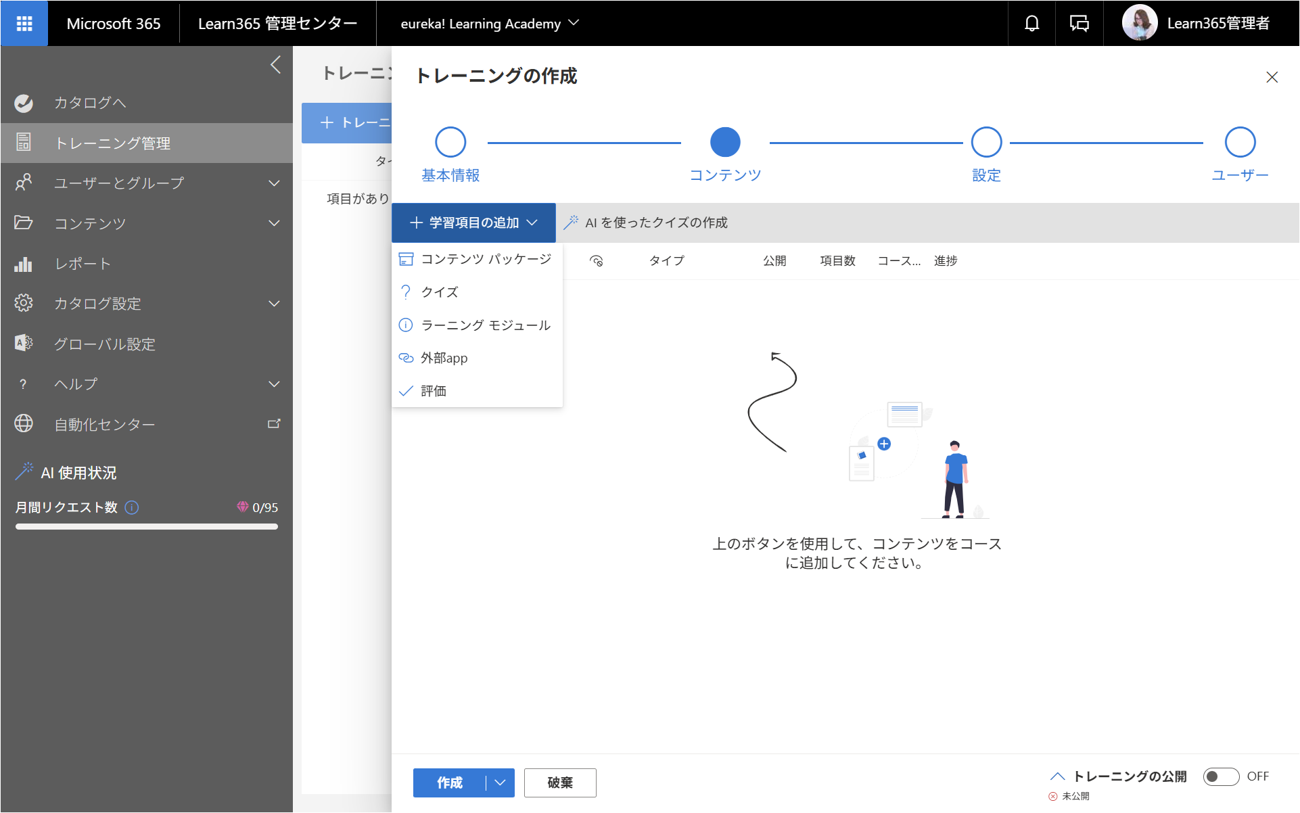Click the 自動化センター globe icon

coord(24,423)
